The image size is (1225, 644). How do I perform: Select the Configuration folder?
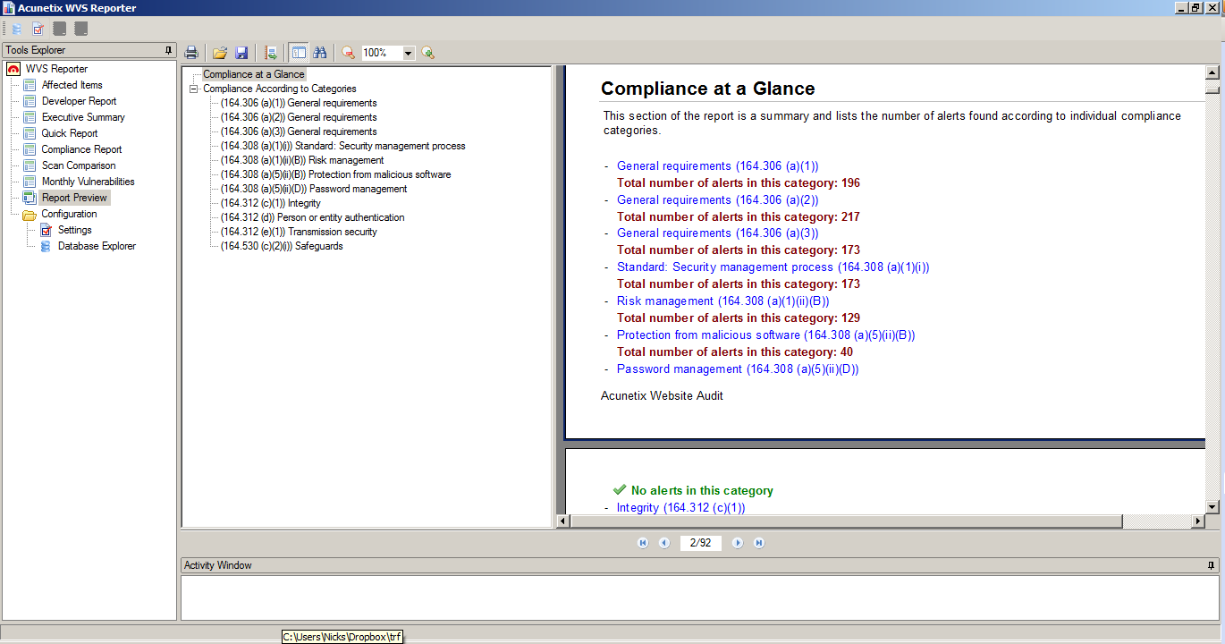pyautogui.click(x=69, y=214)
